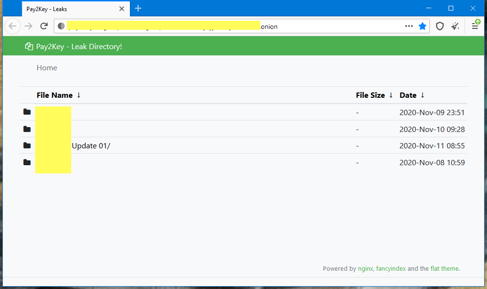Close the browser window

click(473, 8)
